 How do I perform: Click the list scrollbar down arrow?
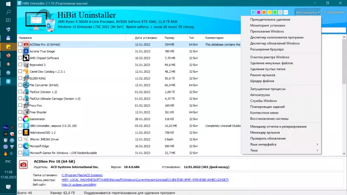click(344, 153)
